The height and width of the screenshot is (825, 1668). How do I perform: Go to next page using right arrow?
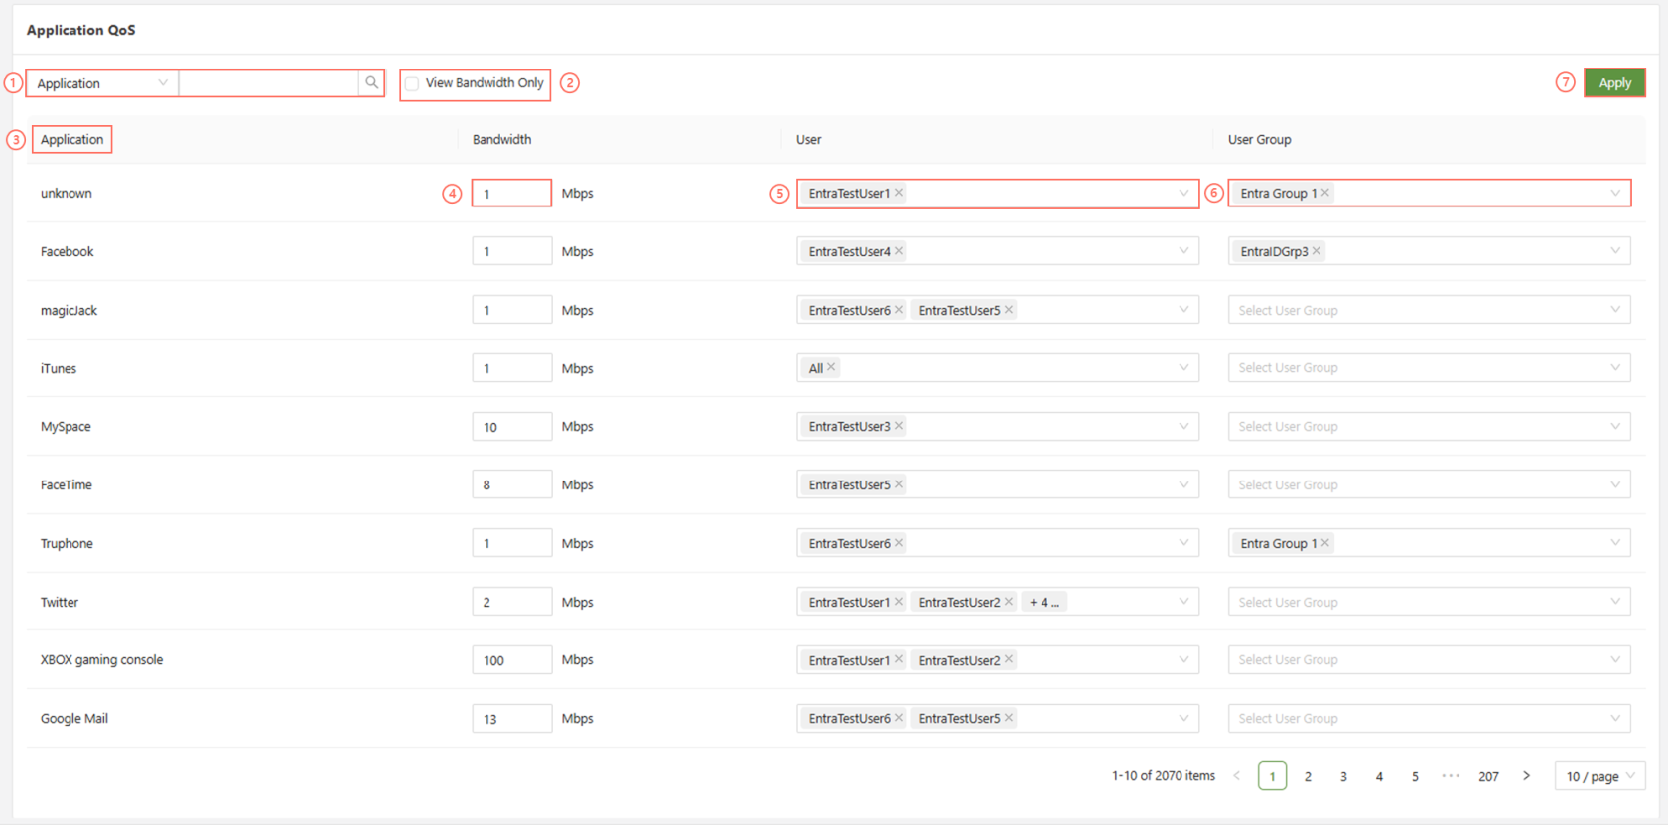pyautogui.click(x=1526, y=776)
